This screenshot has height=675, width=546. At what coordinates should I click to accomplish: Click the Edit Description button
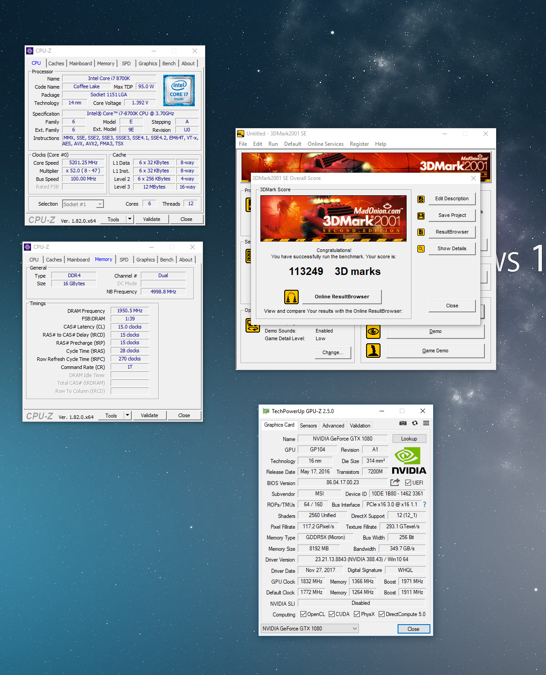coord(452,199)
